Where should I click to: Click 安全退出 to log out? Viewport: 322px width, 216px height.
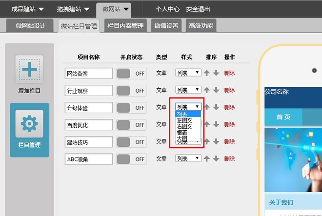(198, 9)
